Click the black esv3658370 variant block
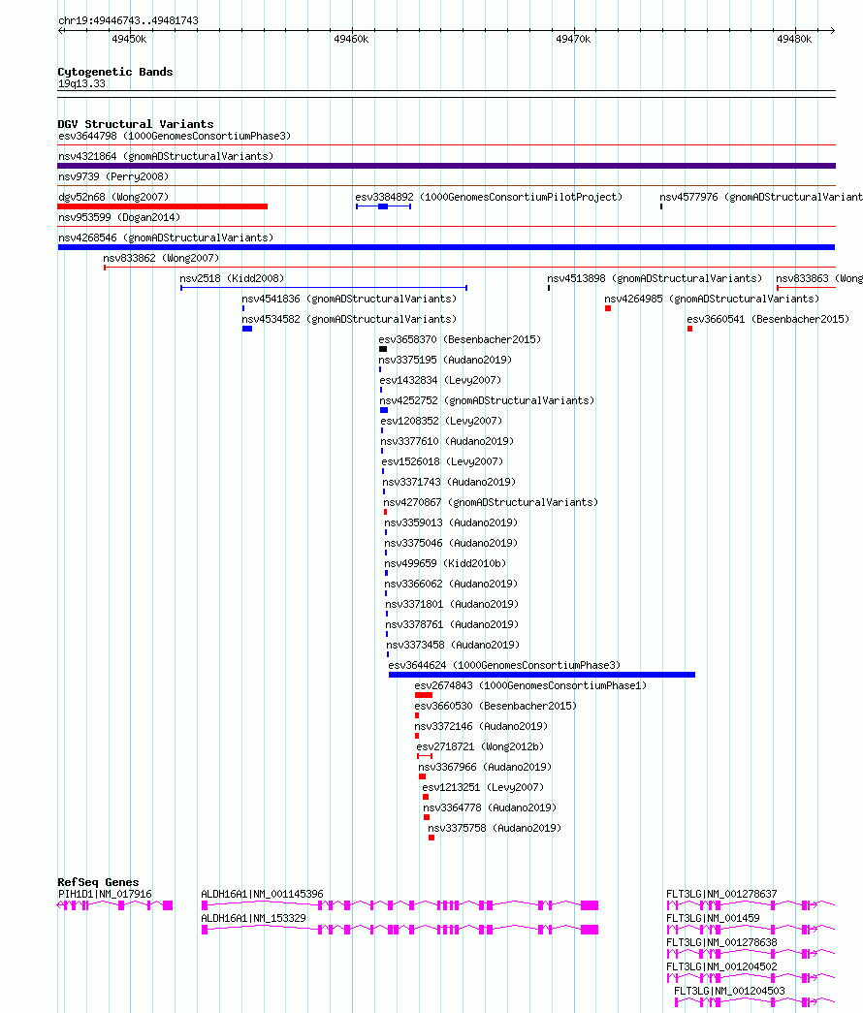 383,349
